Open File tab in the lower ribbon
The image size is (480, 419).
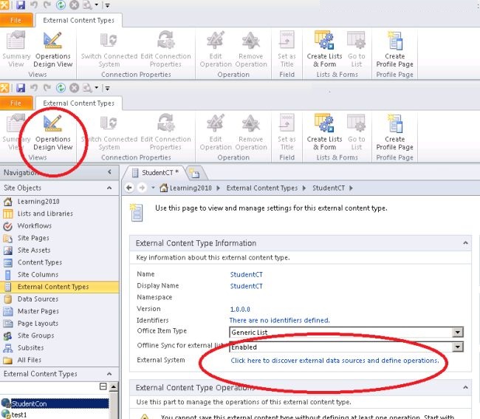point(16,103)
